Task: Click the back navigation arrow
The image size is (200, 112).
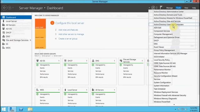Action: pyautogui.click(x=4, y=8)
